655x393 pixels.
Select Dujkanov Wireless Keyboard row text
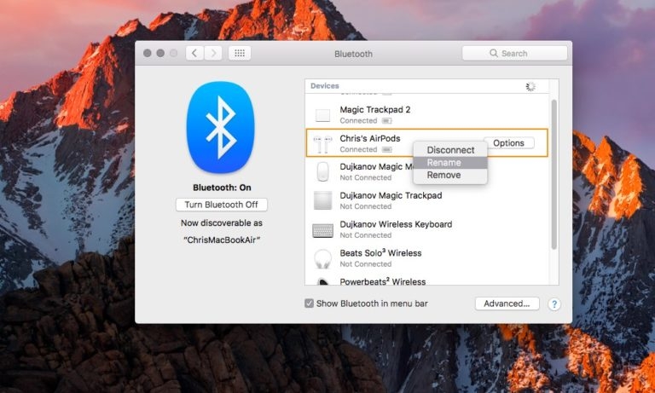point(396,224)
